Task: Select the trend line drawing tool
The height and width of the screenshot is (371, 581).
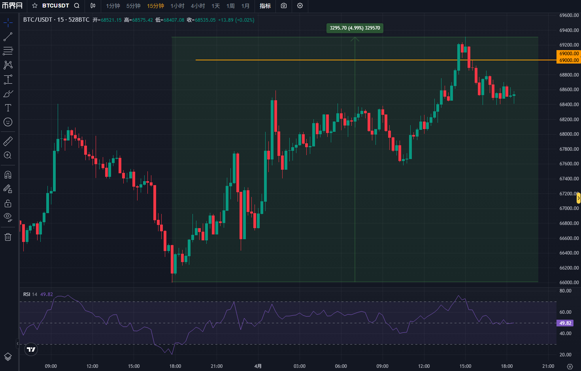Action: (8, 37)
